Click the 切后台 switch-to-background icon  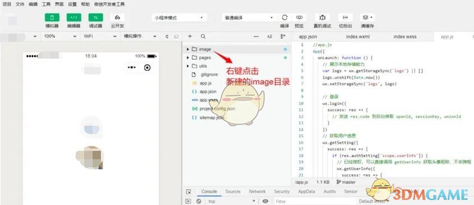(345, 17)
